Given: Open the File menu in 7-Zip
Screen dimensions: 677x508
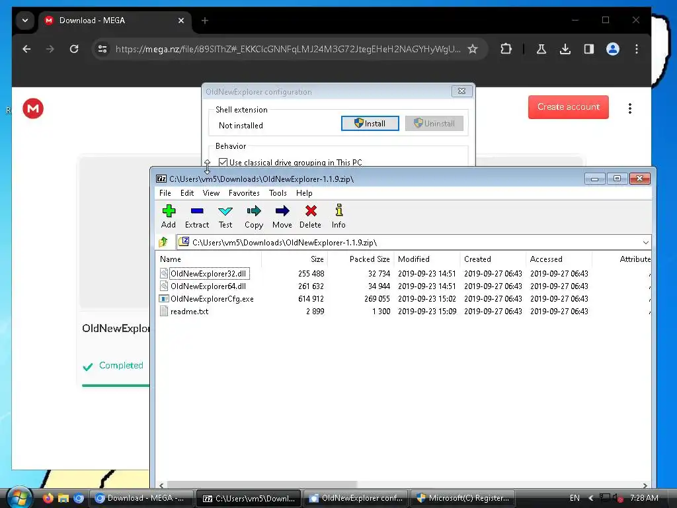Looking at the screenshot, I should pos(165,193).
